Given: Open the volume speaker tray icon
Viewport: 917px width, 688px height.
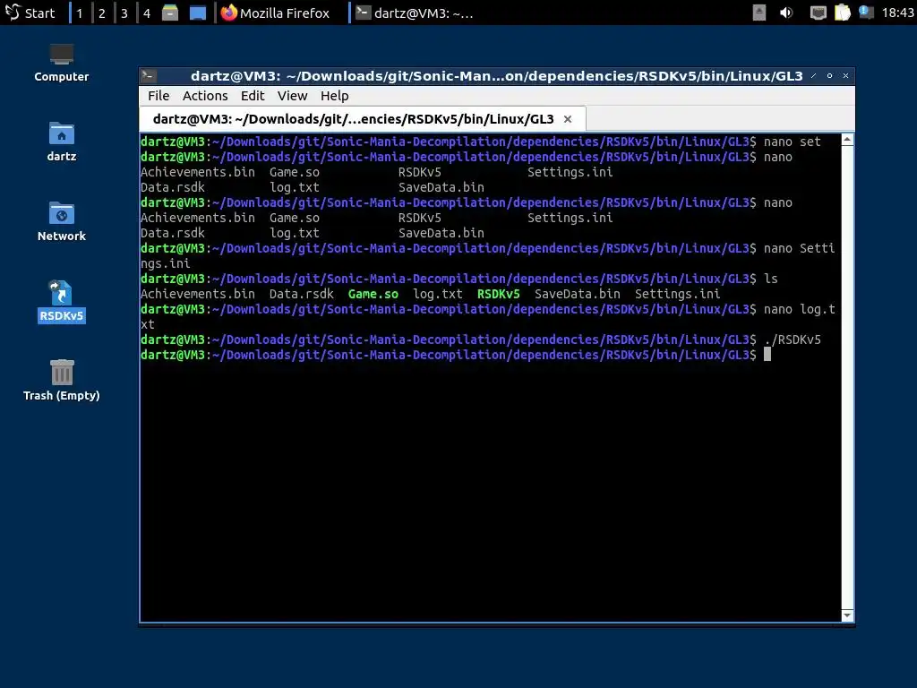Looking at the screenshot, I should tap(786, 13).
